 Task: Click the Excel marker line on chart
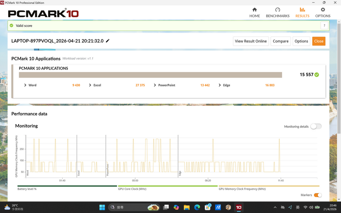tap(77, 156)
